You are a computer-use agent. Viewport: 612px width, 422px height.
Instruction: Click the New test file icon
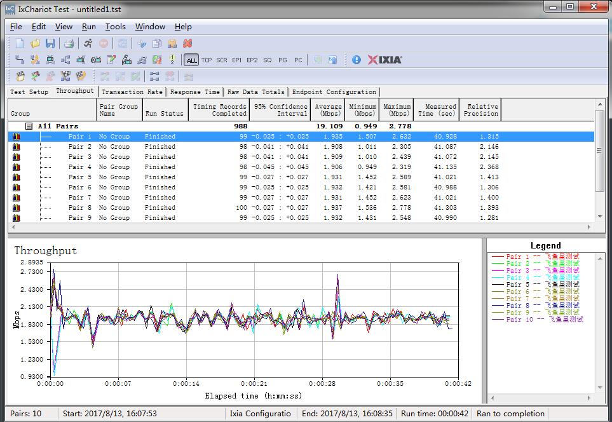tap(20, 43)
